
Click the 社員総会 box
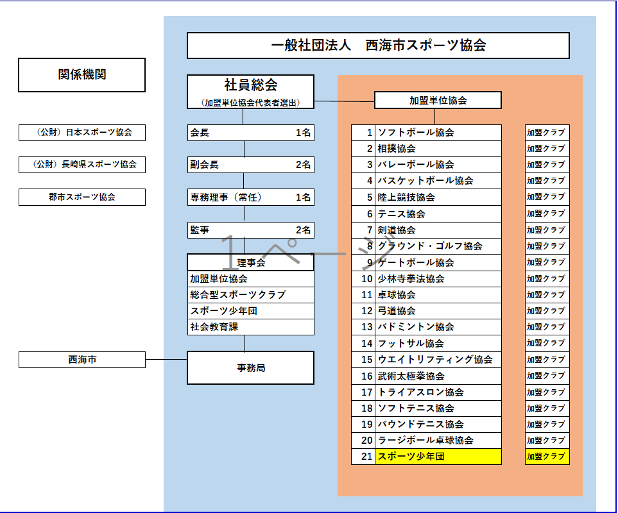251,92
